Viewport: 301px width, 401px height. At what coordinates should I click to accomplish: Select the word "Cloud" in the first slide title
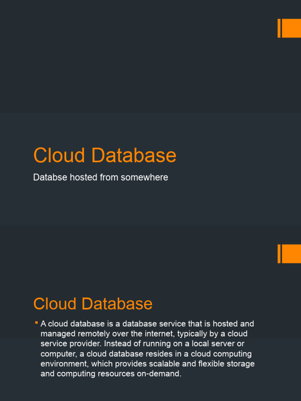[59, 155]
